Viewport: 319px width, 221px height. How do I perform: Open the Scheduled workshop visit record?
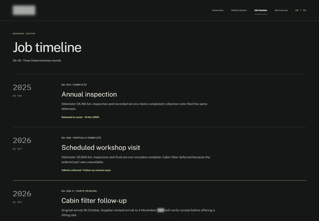(x=101, y=147)
